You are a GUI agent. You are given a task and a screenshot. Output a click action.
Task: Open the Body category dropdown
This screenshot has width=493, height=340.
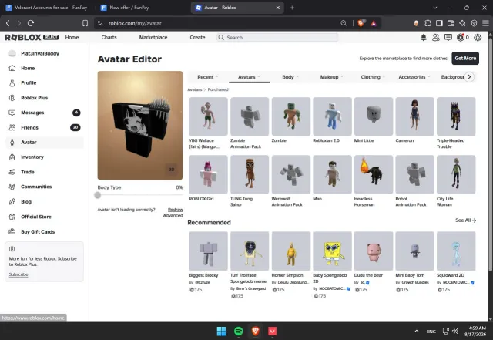[x=290, y=77]
